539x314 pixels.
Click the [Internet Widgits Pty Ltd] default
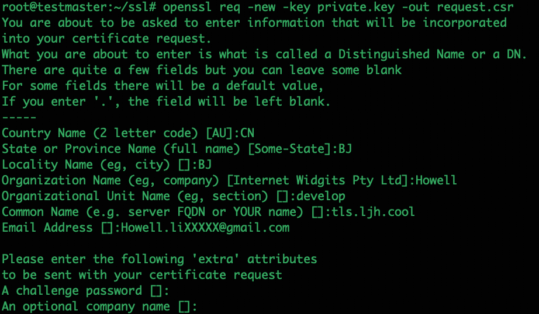coord(317,180)
